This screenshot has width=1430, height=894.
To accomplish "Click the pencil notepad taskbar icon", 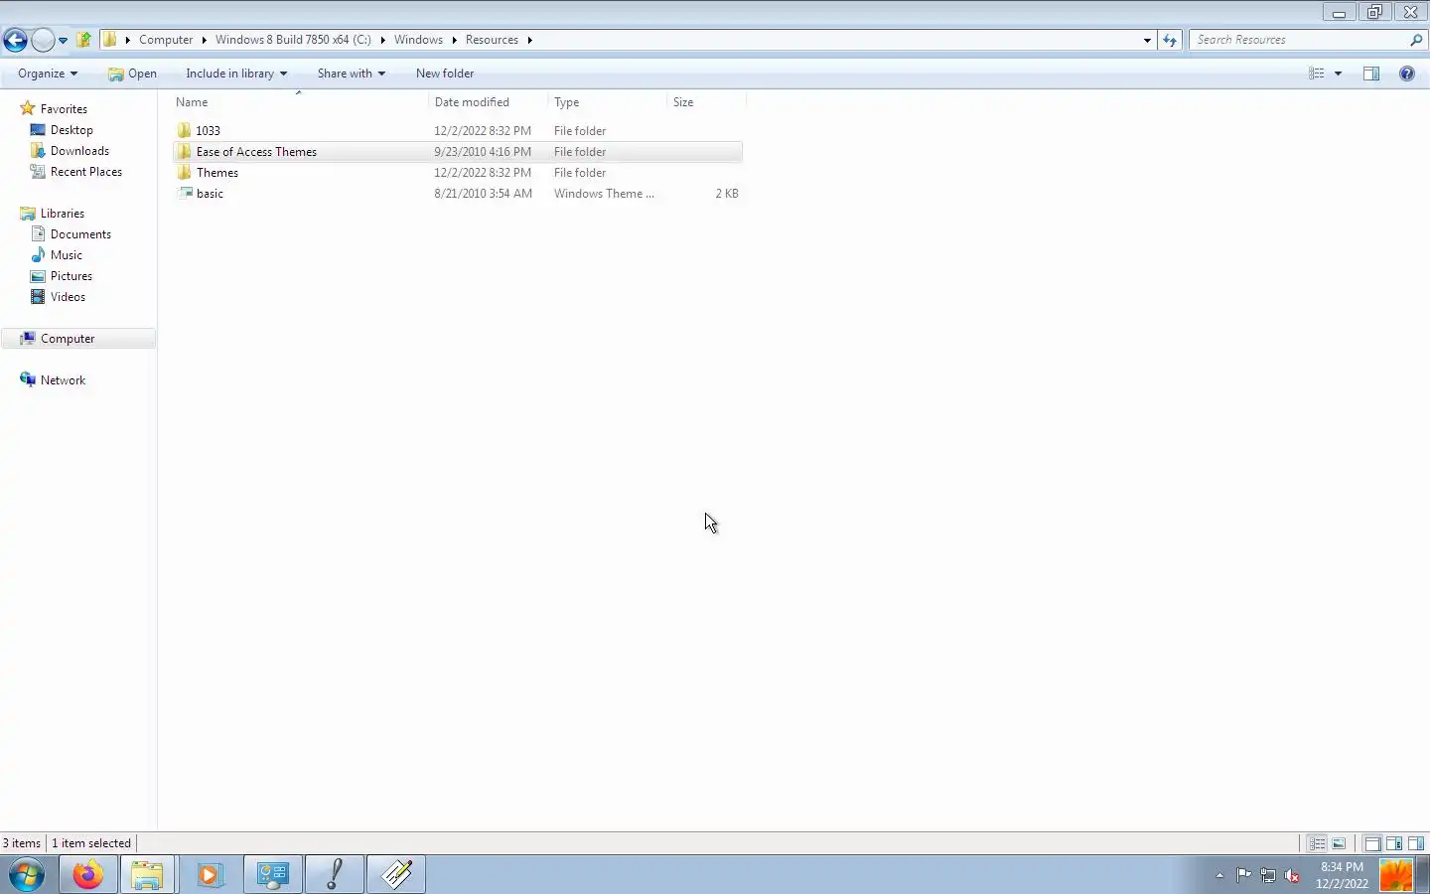I will tap(396, 875).
